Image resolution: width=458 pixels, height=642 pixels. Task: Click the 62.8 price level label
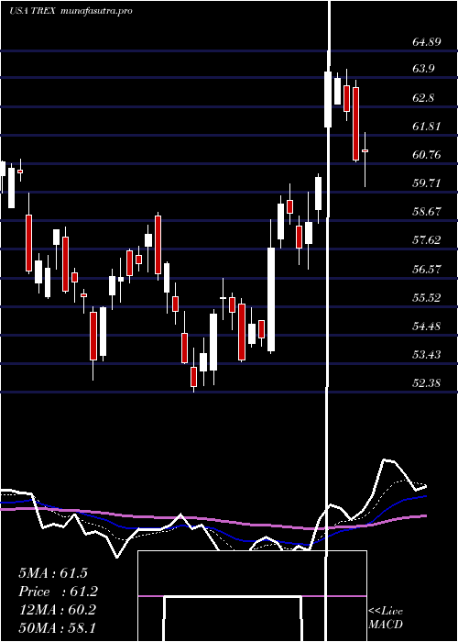[423, 98]
